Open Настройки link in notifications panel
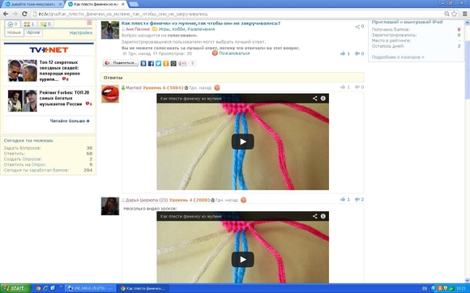Viewport: 470px width, 293px height. (81, 32)
